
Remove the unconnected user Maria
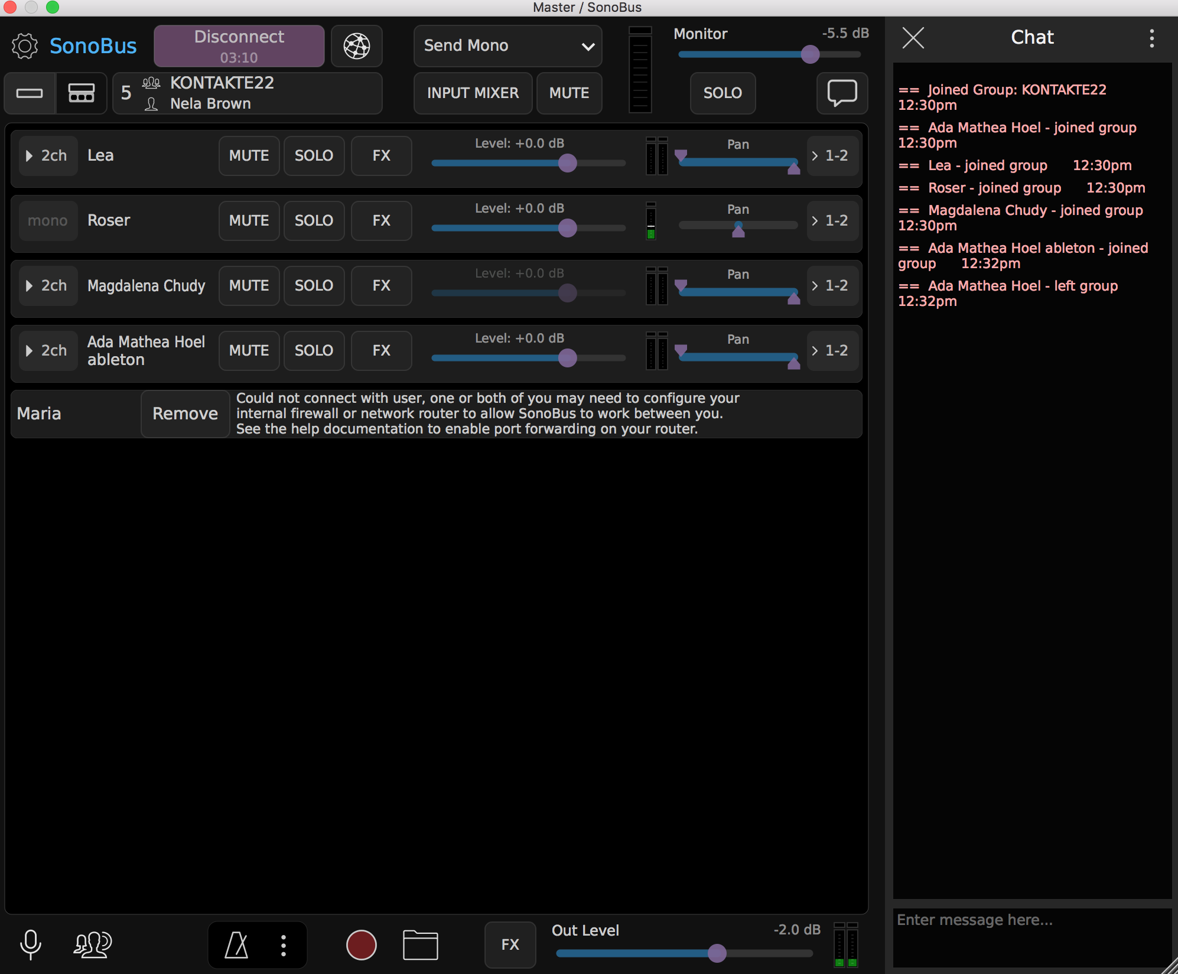click(x=185, y=413)
